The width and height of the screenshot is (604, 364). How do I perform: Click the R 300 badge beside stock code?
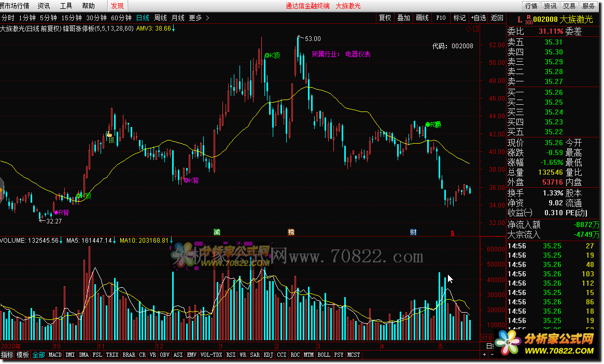pyautogui.click(x=528, y=20)
